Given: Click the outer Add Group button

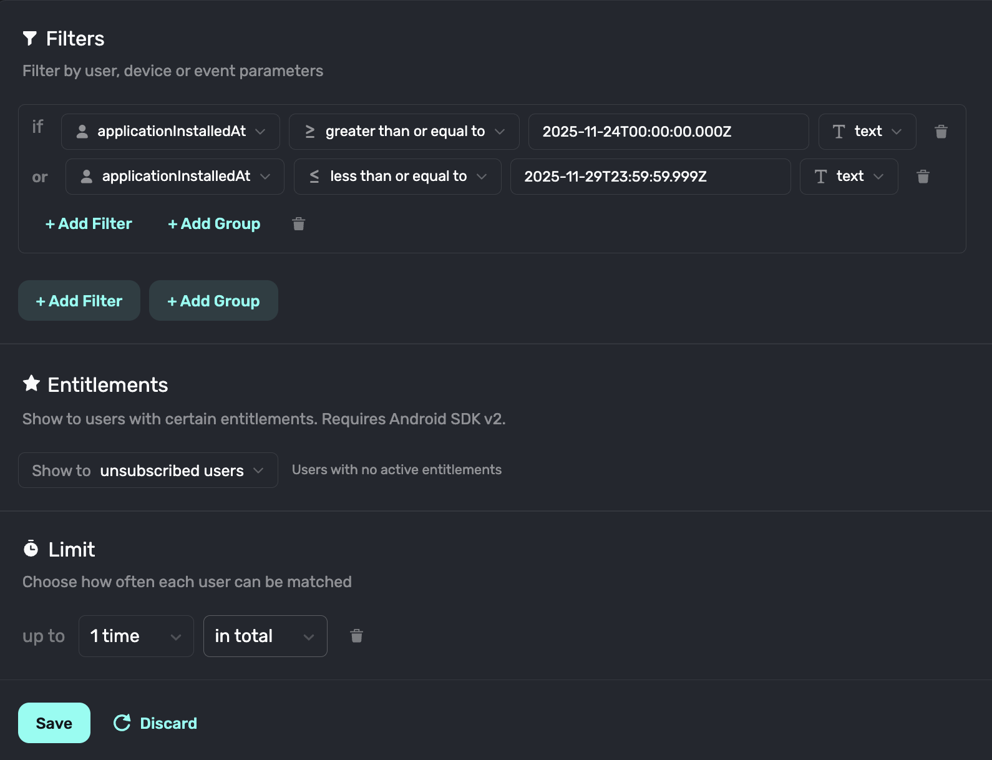Looking at the screenshot, I should pos(213,301).
